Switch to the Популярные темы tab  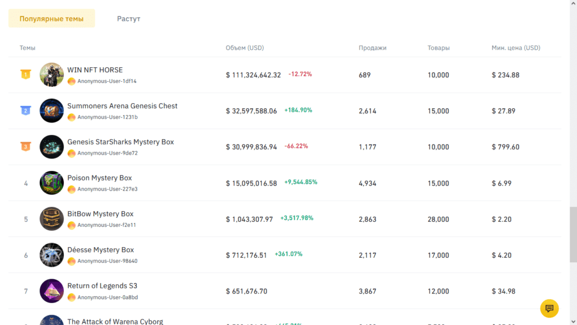click(x=51, y=19)
